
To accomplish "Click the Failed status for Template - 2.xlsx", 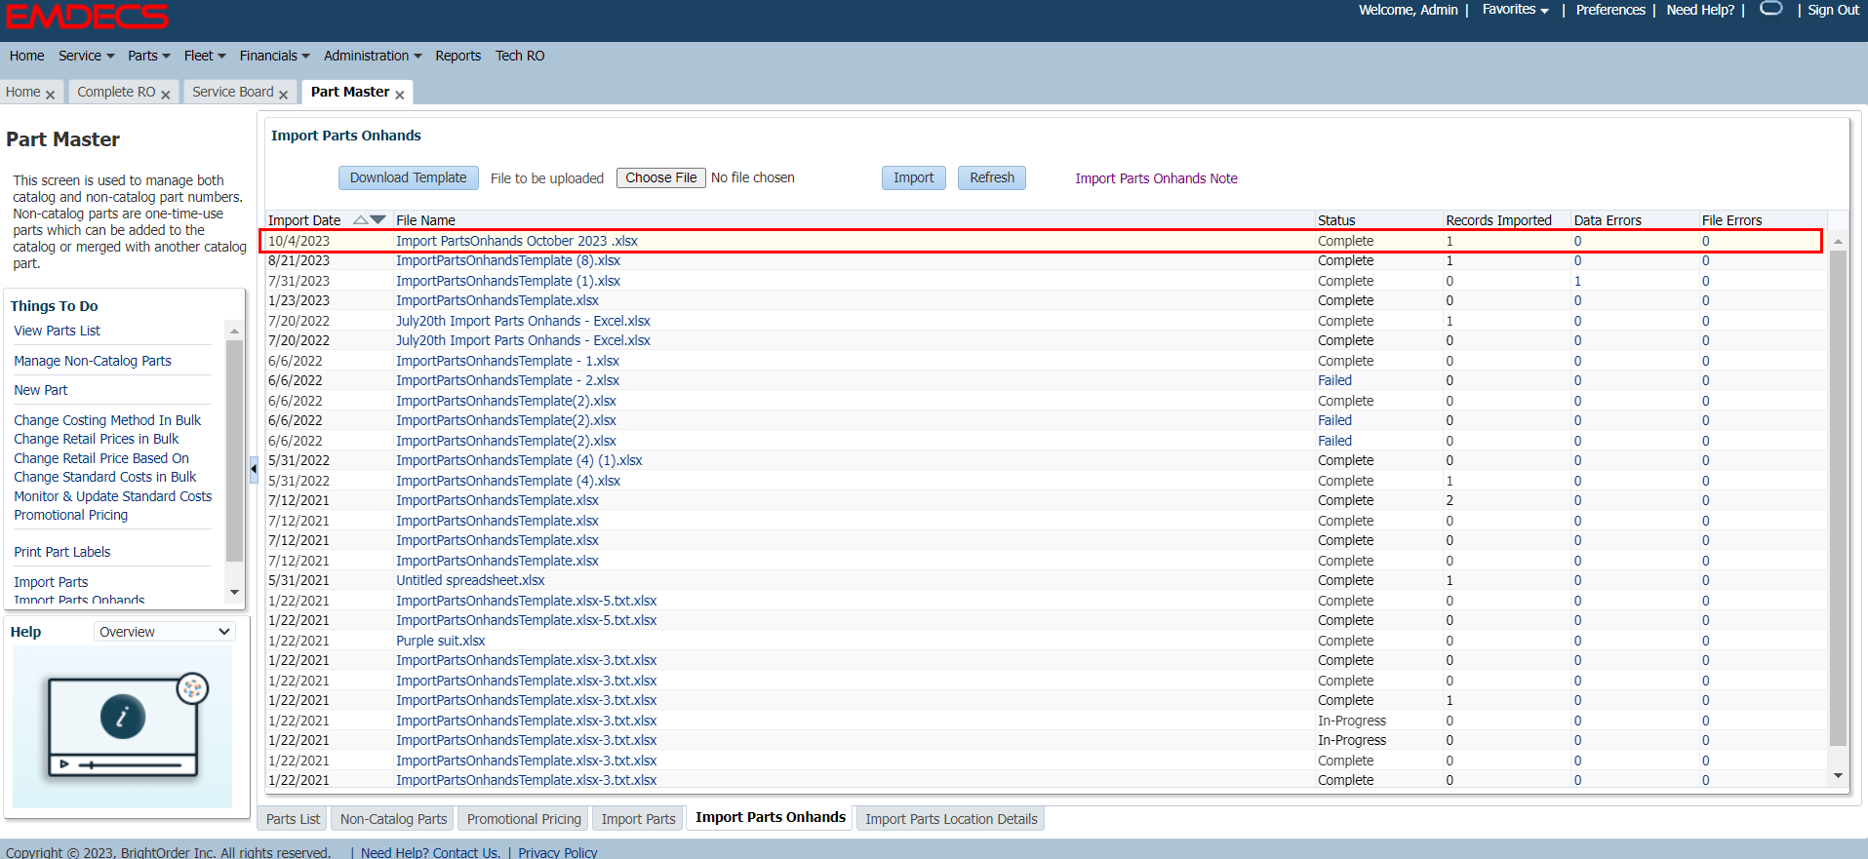I will (x=1334, y=380).
